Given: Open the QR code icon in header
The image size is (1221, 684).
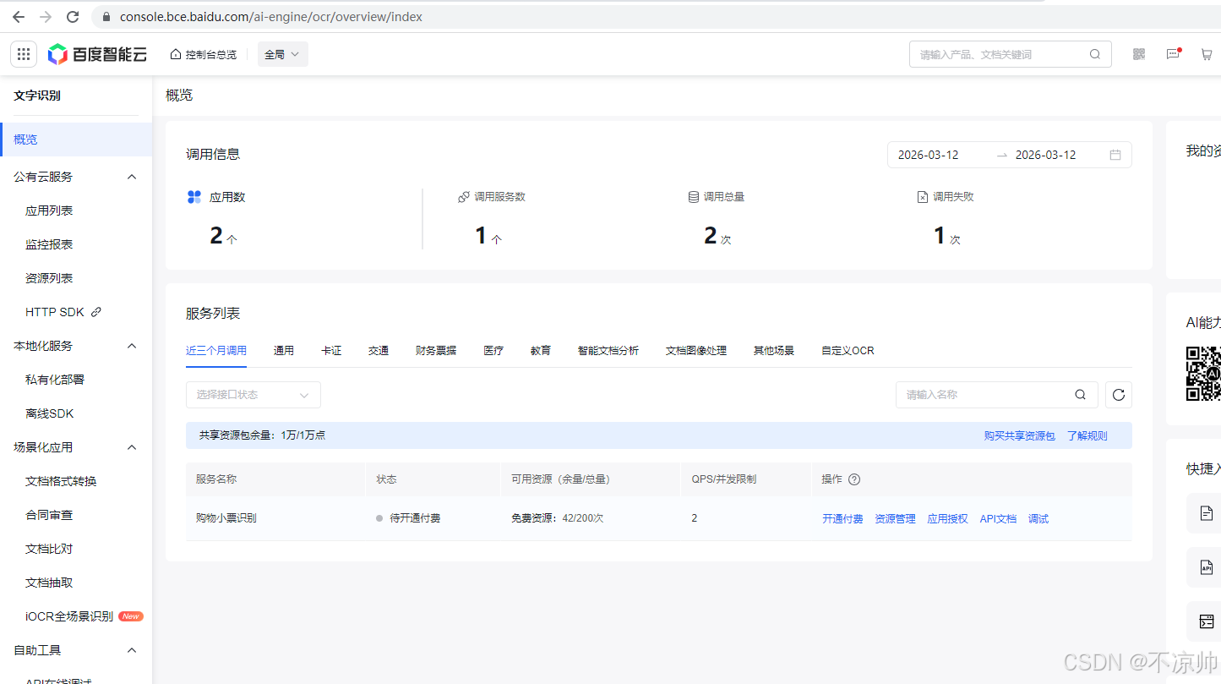Looking at the screenshot, I should pos(1139,54).
